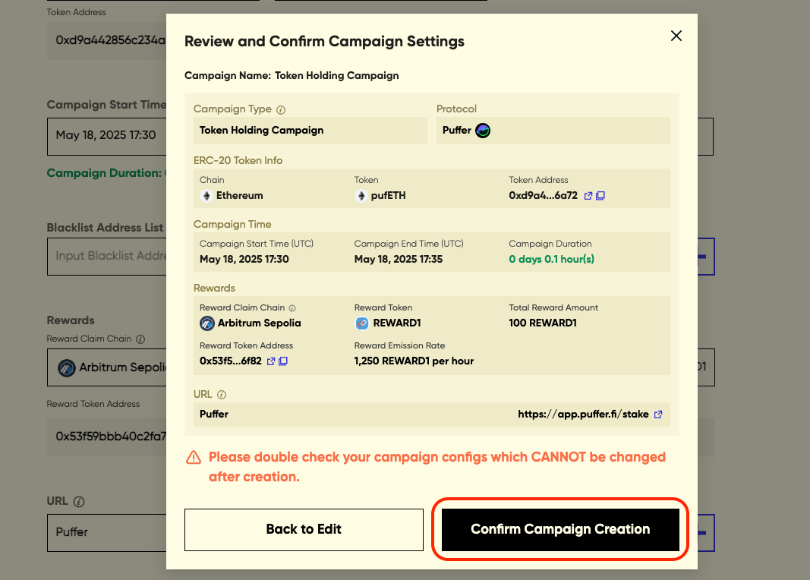
Task: Click info icon beside background URL label
Action: pyautogui.click(x=79, y=502)
